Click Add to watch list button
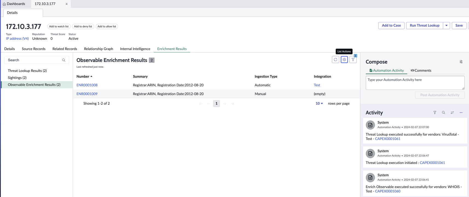Screen dimensions: 469x197 point(59,26)
